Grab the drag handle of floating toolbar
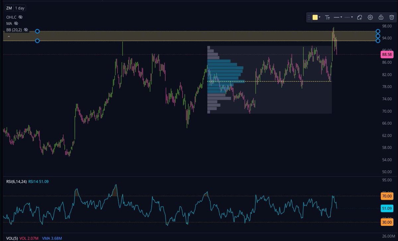The height and width of the screenshot is (241, 398). click(309, 17)
